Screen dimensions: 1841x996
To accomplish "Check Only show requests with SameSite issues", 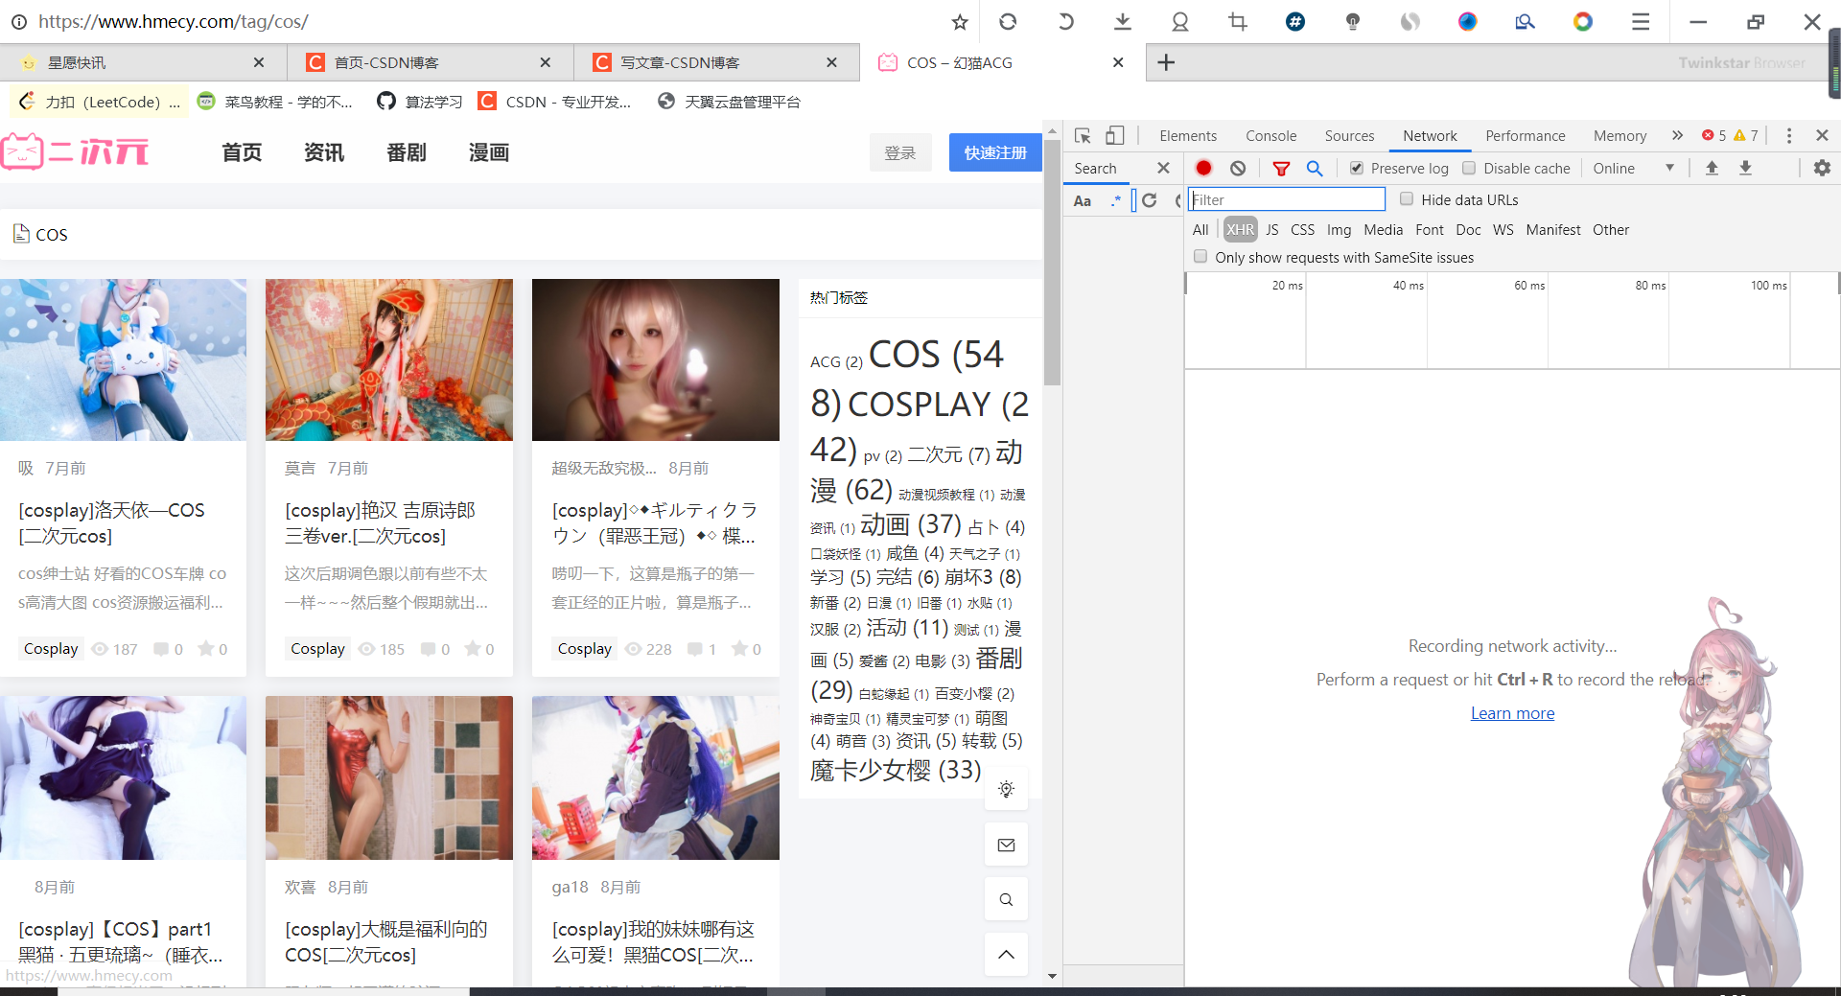I will pos(1200,256).
